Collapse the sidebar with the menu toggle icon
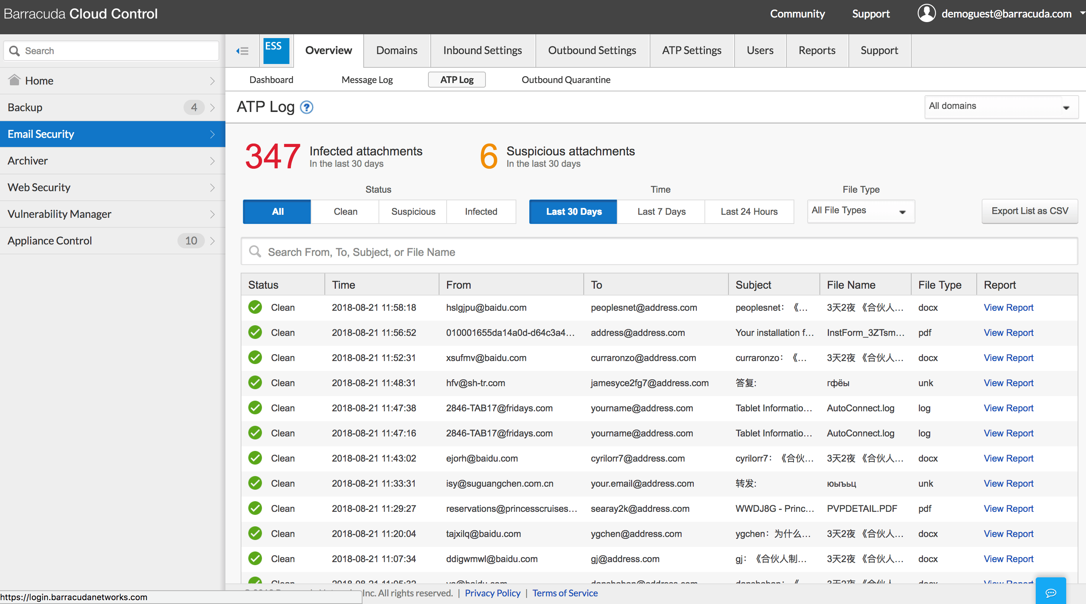 pos(243,51)
